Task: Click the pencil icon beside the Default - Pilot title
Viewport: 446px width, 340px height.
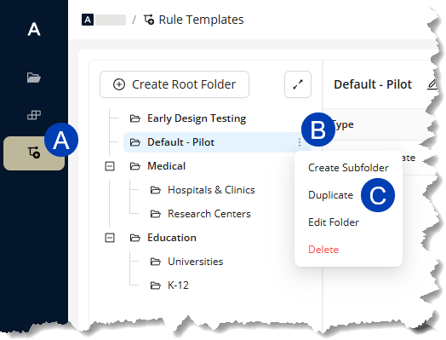Action: pyautogui.click(x=432, y=84)
